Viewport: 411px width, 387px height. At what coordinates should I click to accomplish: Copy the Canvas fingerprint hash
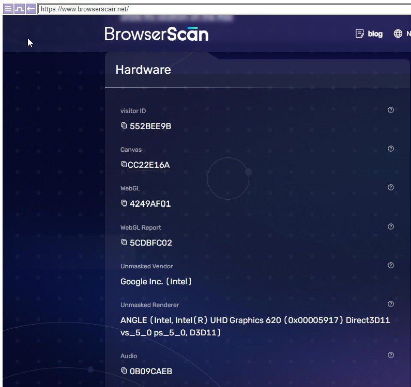124,164
